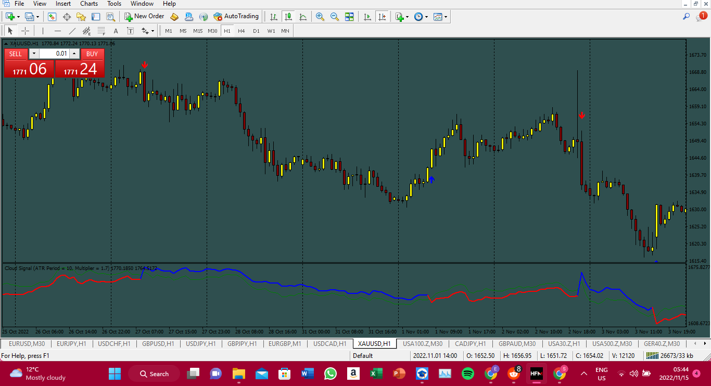
Task: Select the Crosshair tool
Action: click(25, 31)
